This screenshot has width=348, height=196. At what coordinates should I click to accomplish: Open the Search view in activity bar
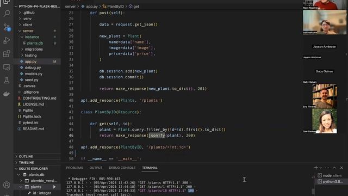(7, 13)
